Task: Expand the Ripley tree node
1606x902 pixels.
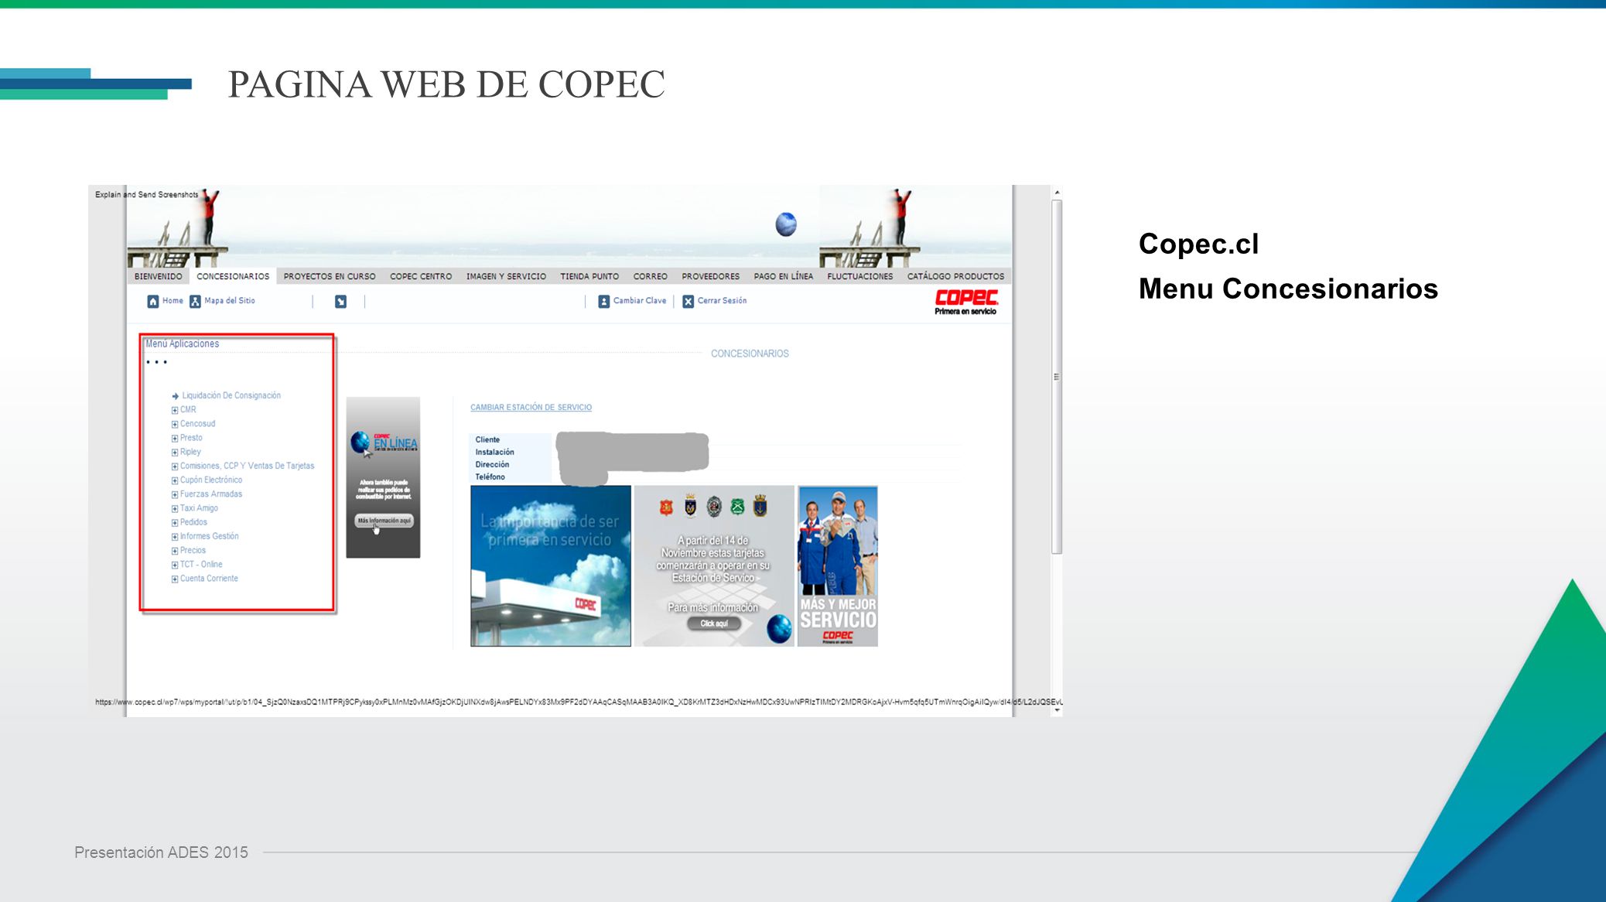Action: tap(175, 453)
